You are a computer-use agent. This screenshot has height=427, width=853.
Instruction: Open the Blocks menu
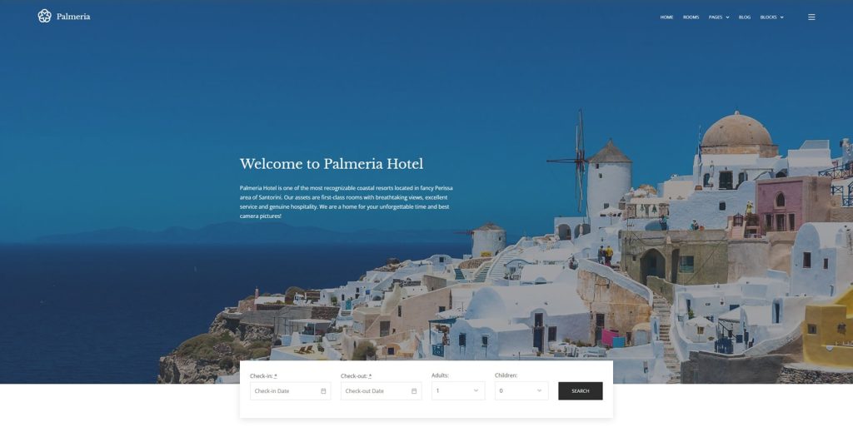coord(768,17)
